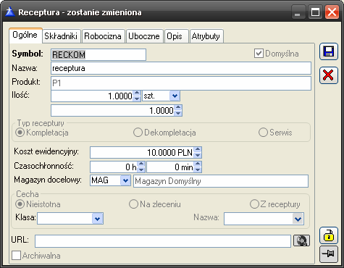Click the yellow padlock icon
This screenshot has width=344, height=268.
(329, 235)
